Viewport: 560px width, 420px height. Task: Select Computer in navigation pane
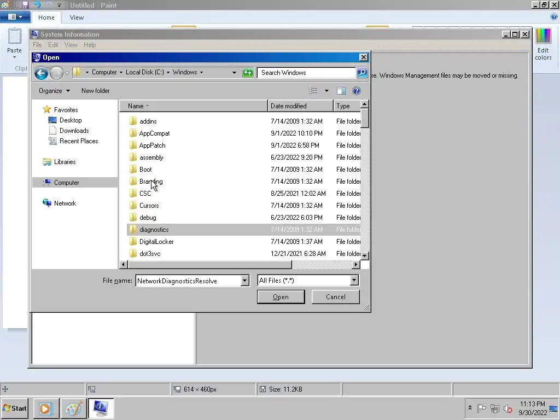(66, 183)
